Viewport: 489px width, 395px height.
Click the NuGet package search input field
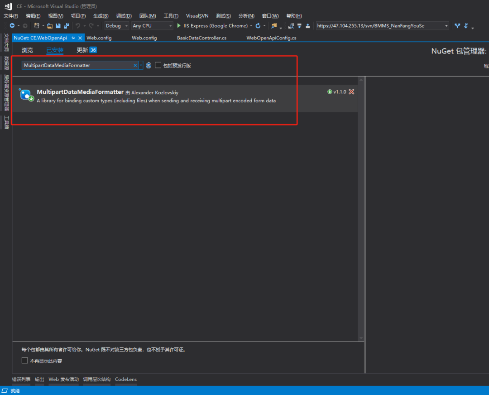pyautogui.click(x=77, y=65)
